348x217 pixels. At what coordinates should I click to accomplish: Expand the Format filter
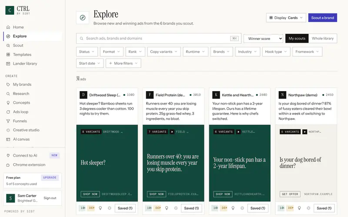111,52
